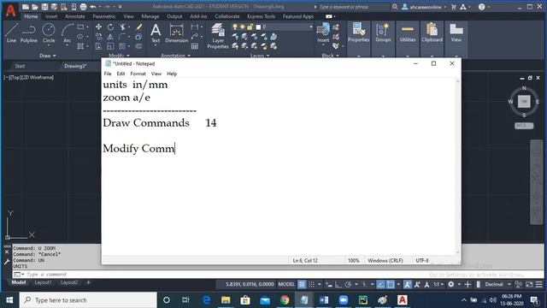Toggle annotation visibility in status bar
Image resolution: width=547 pixels, height=308 pixels.
pyautogui.click(x=407, y=285)
